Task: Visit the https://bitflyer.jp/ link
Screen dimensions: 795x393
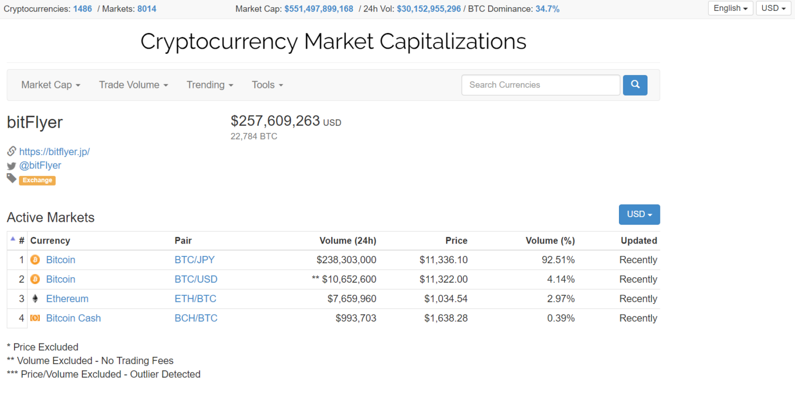Action: [x=54, y=152]
